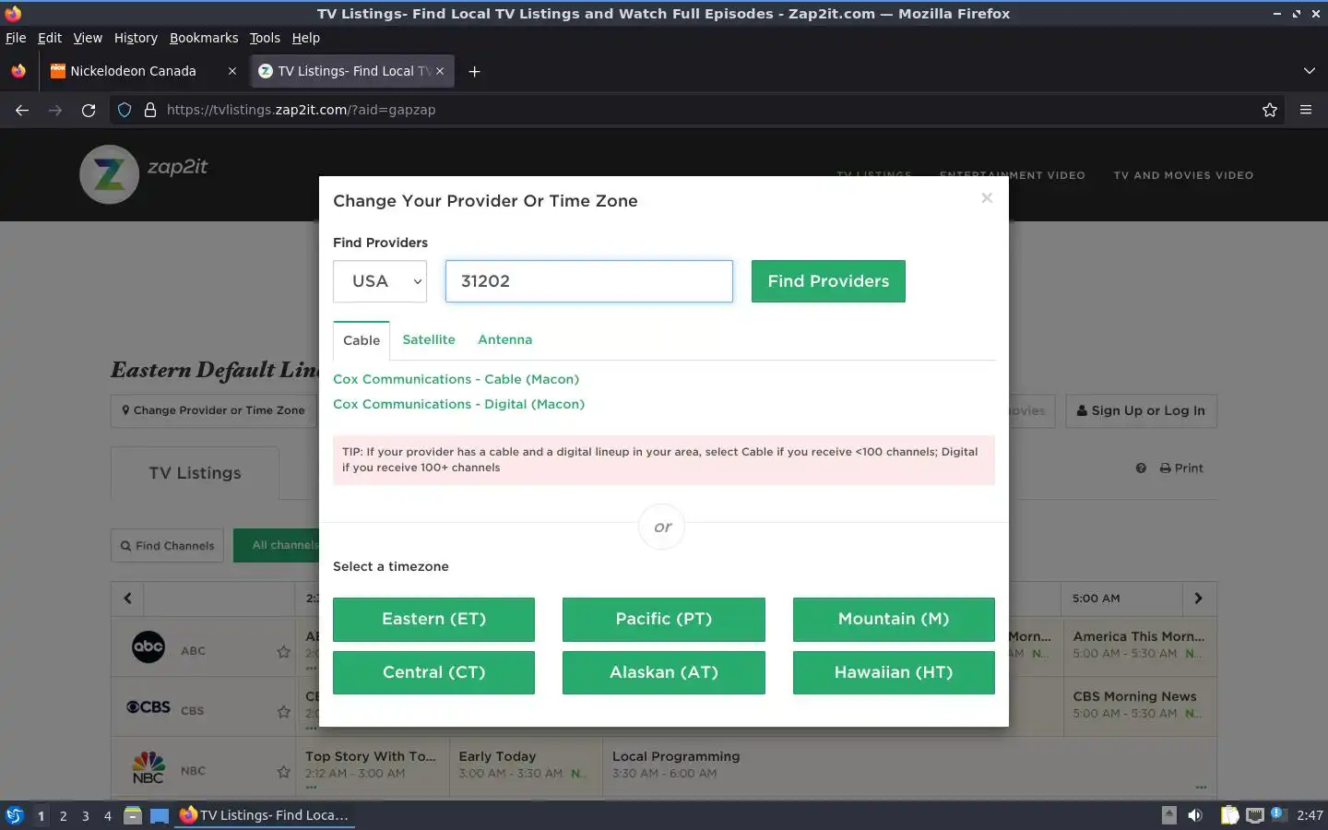Favorite the ABC channel star
The image size is (1328, 830).
[283, 652]
